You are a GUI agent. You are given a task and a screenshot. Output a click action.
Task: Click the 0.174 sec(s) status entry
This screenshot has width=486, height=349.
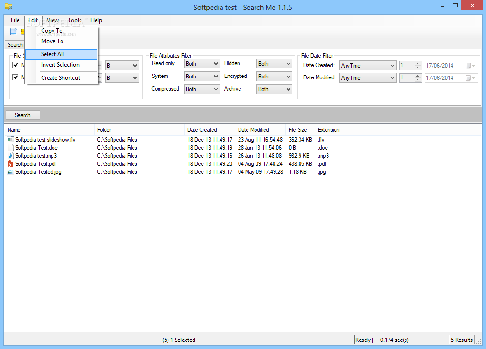point(395,340)
